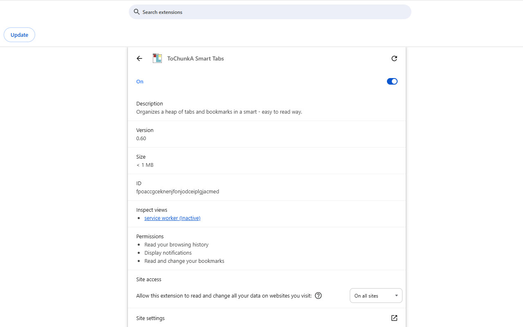
Task: Click the "Display notifications" permission entry
Action: pyautogui.click(x=168, y=253)
